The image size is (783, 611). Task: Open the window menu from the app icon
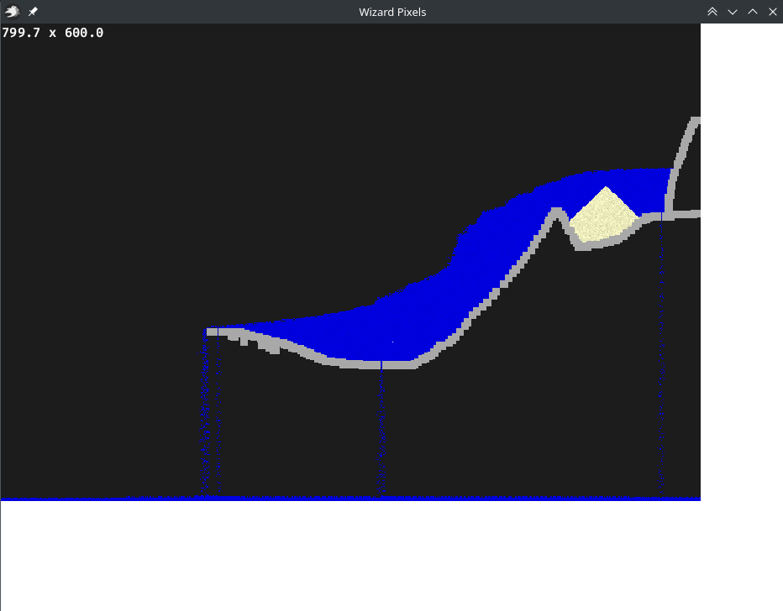[x=12, y=12]
